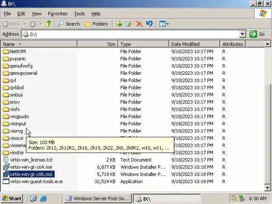This screenshot has width=272, height=204.
Task: Select the qxl folder icon
Action: [x=6, y=80]
